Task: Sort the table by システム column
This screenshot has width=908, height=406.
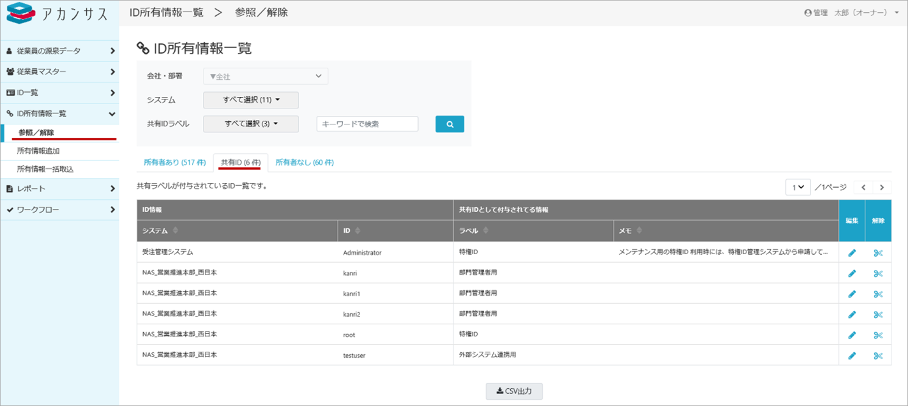Action: click(176, 231)
